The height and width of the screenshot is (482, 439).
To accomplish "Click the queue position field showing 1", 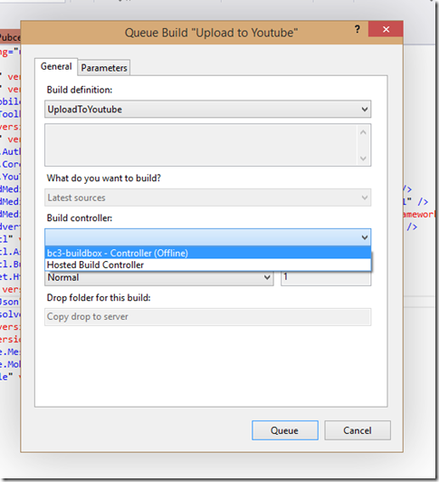I will 326,277.
